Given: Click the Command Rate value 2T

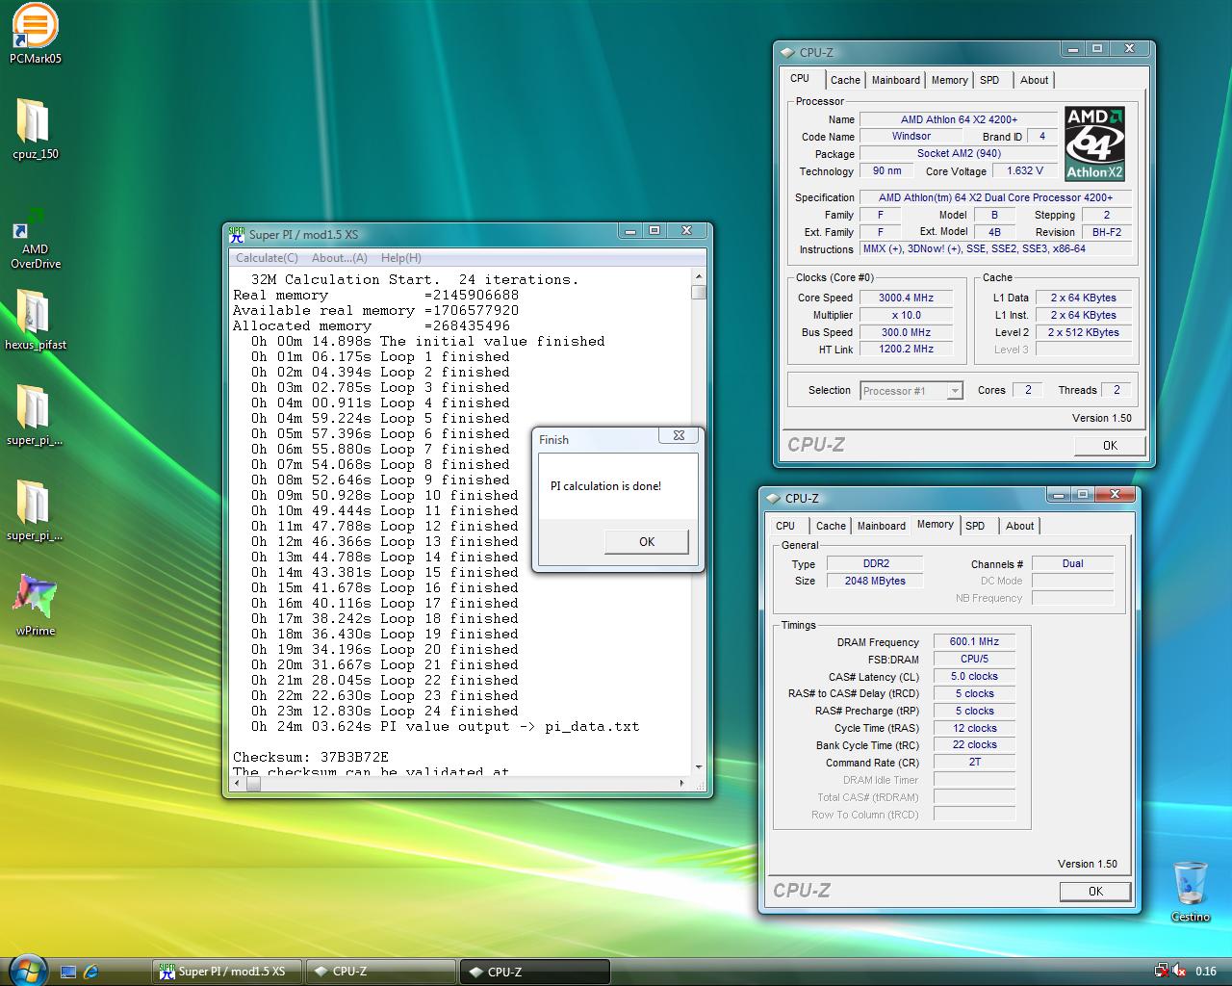Looking at the screenshot, I should tap(974, 762).
